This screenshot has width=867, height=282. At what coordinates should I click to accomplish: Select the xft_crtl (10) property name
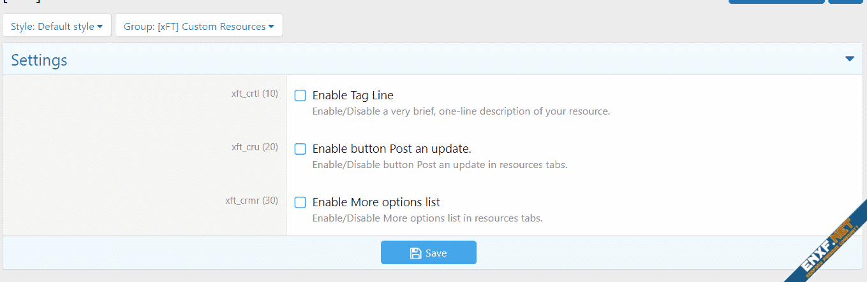pos(255,94)
